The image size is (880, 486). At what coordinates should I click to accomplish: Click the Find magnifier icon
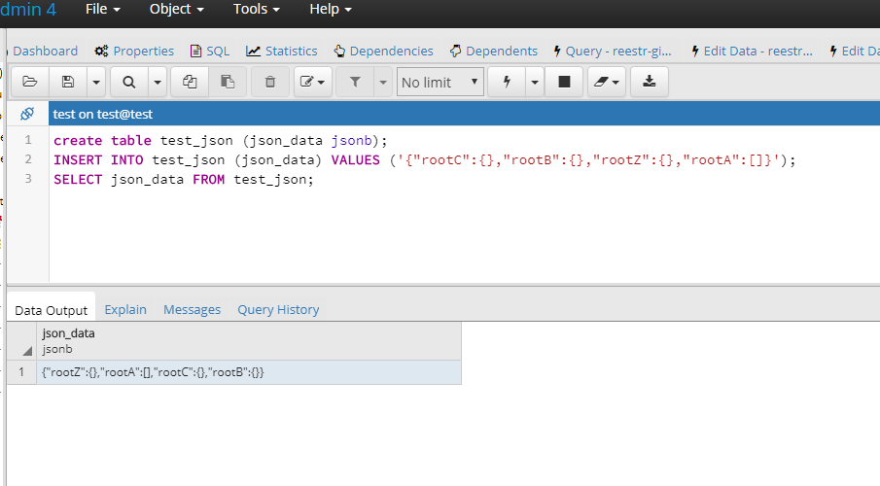point(129,82)
